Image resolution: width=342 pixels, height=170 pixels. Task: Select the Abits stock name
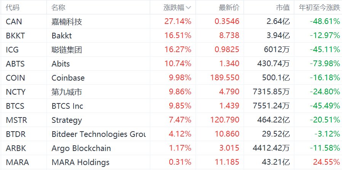[x=61, y=64]
